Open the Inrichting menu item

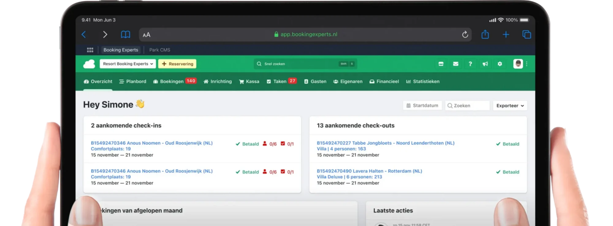(x=217, y=82)
